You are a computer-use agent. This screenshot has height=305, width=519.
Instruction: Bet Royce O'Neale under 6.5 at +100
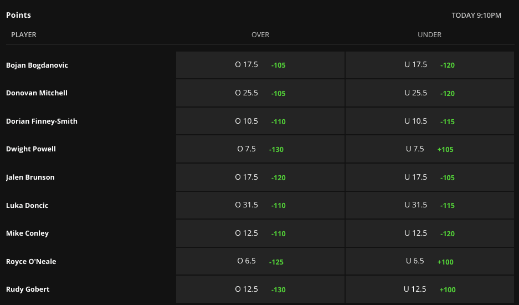(x=430, y=262)
